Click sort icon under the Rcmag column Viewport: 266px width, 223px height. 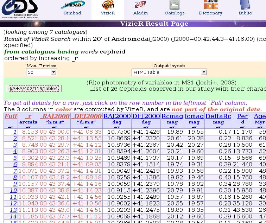pos(172,127)
